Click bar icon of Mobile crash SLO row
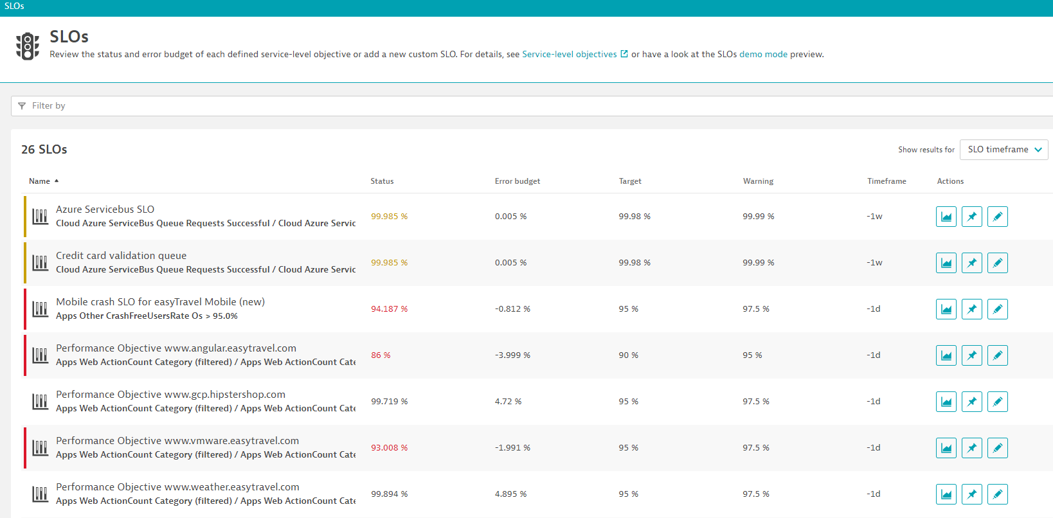The width and height of the screenshot is (1053, 518). pyautogui.click(x=40, y=309)
